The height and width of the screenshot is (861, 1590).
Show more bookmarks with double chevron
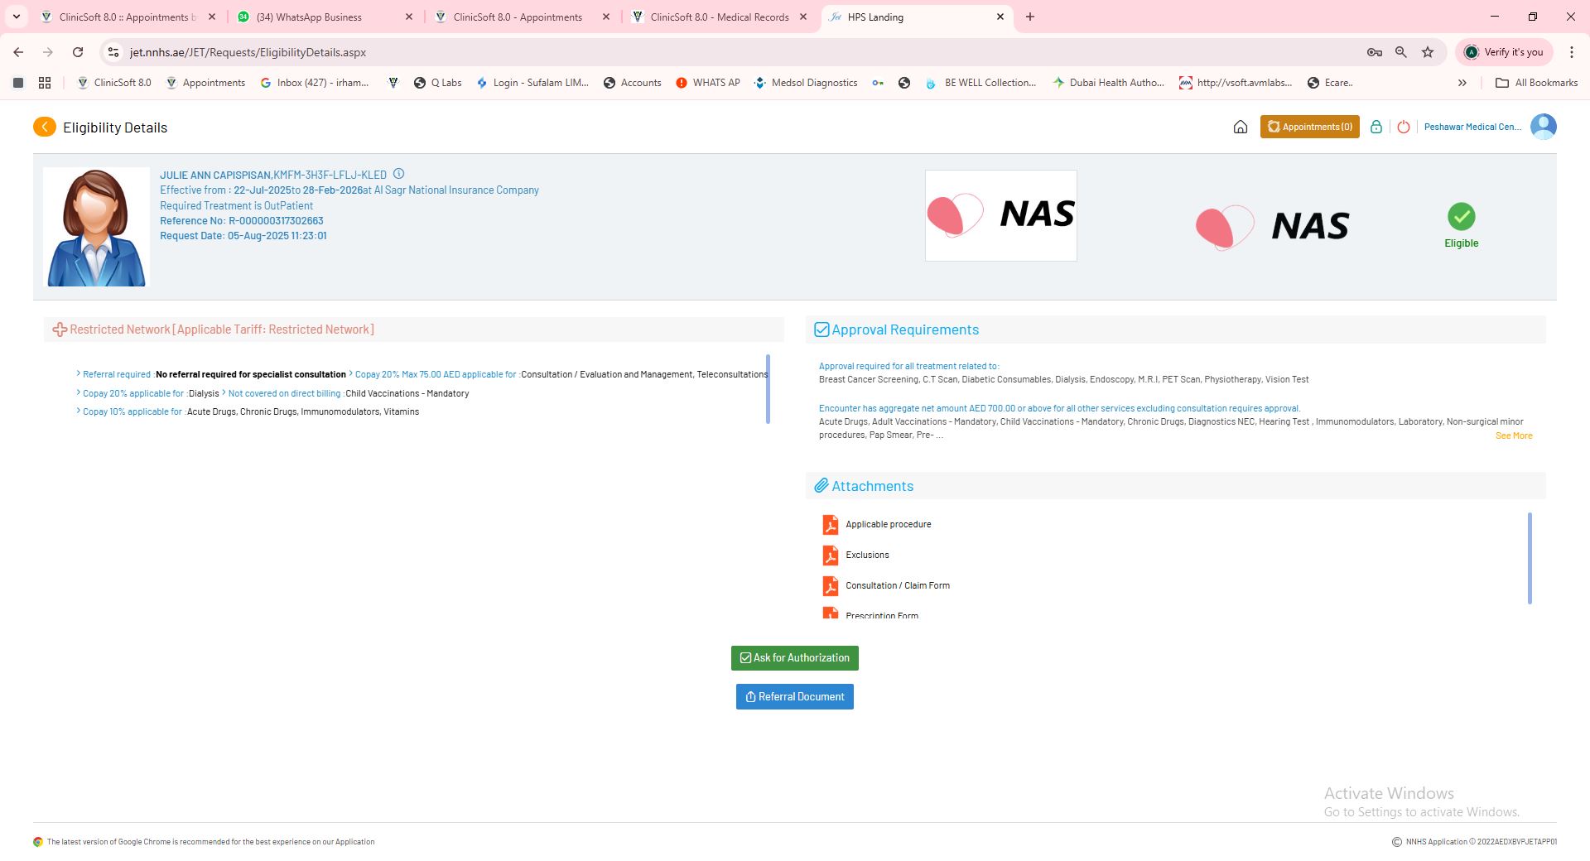(x=1462, y=83)
